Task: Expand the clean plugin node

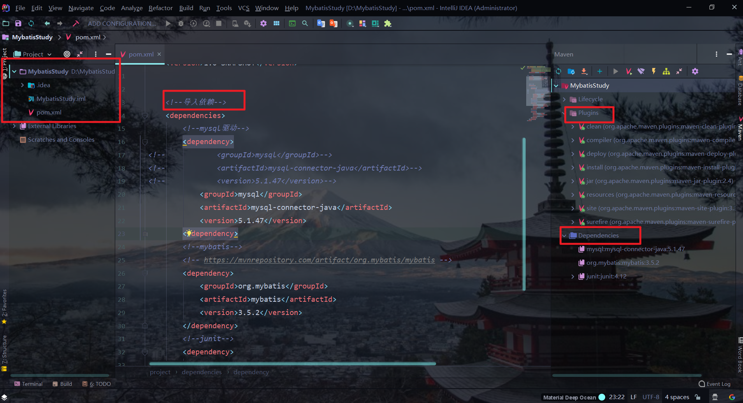Action: click(573, 127)
